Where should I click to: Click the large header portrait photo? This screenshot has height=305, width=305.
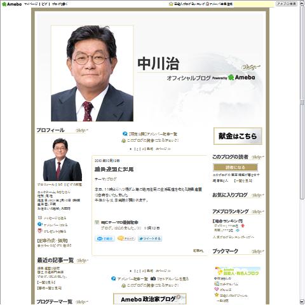pyautogui.click(x=92, y=73)
